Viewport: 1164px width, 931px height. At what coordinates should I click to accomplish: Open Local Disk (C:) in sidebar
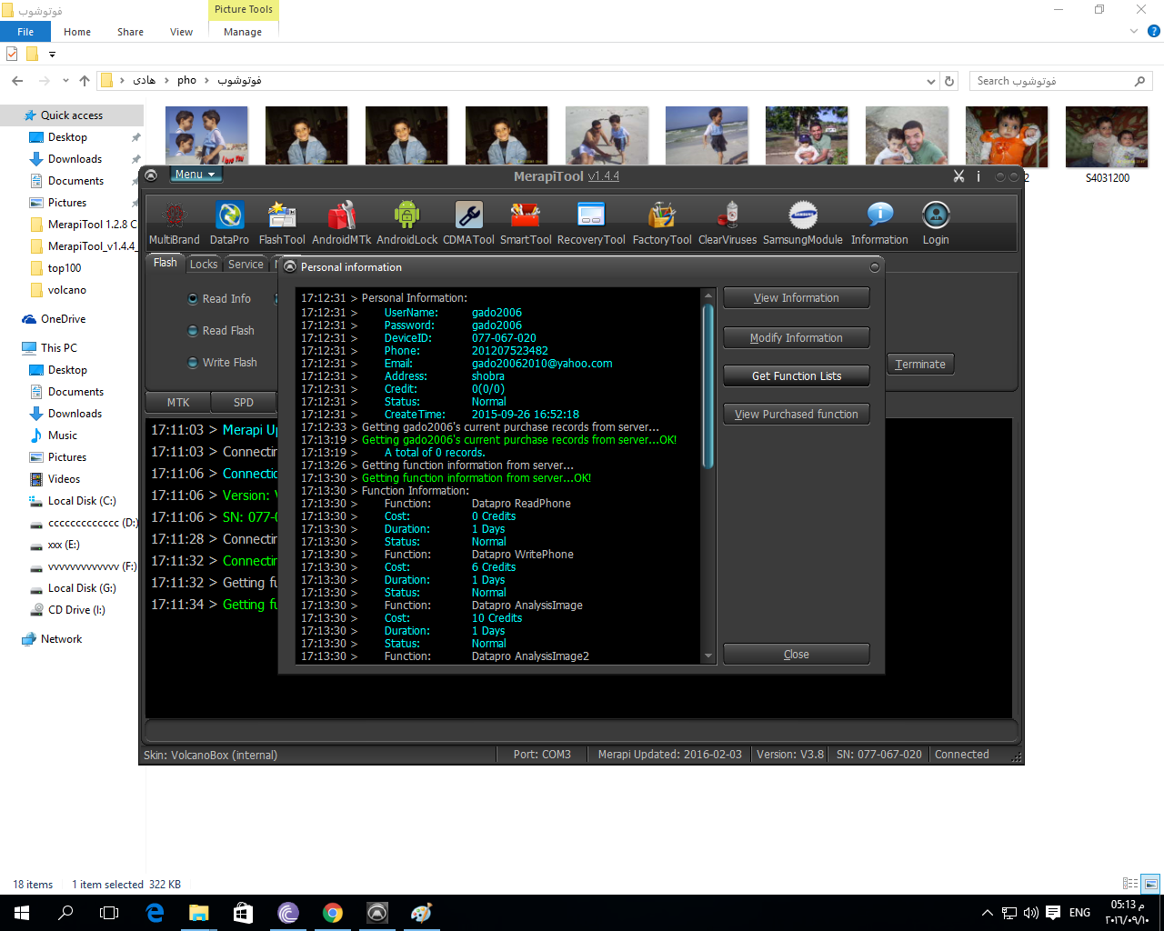click(82, 501)
